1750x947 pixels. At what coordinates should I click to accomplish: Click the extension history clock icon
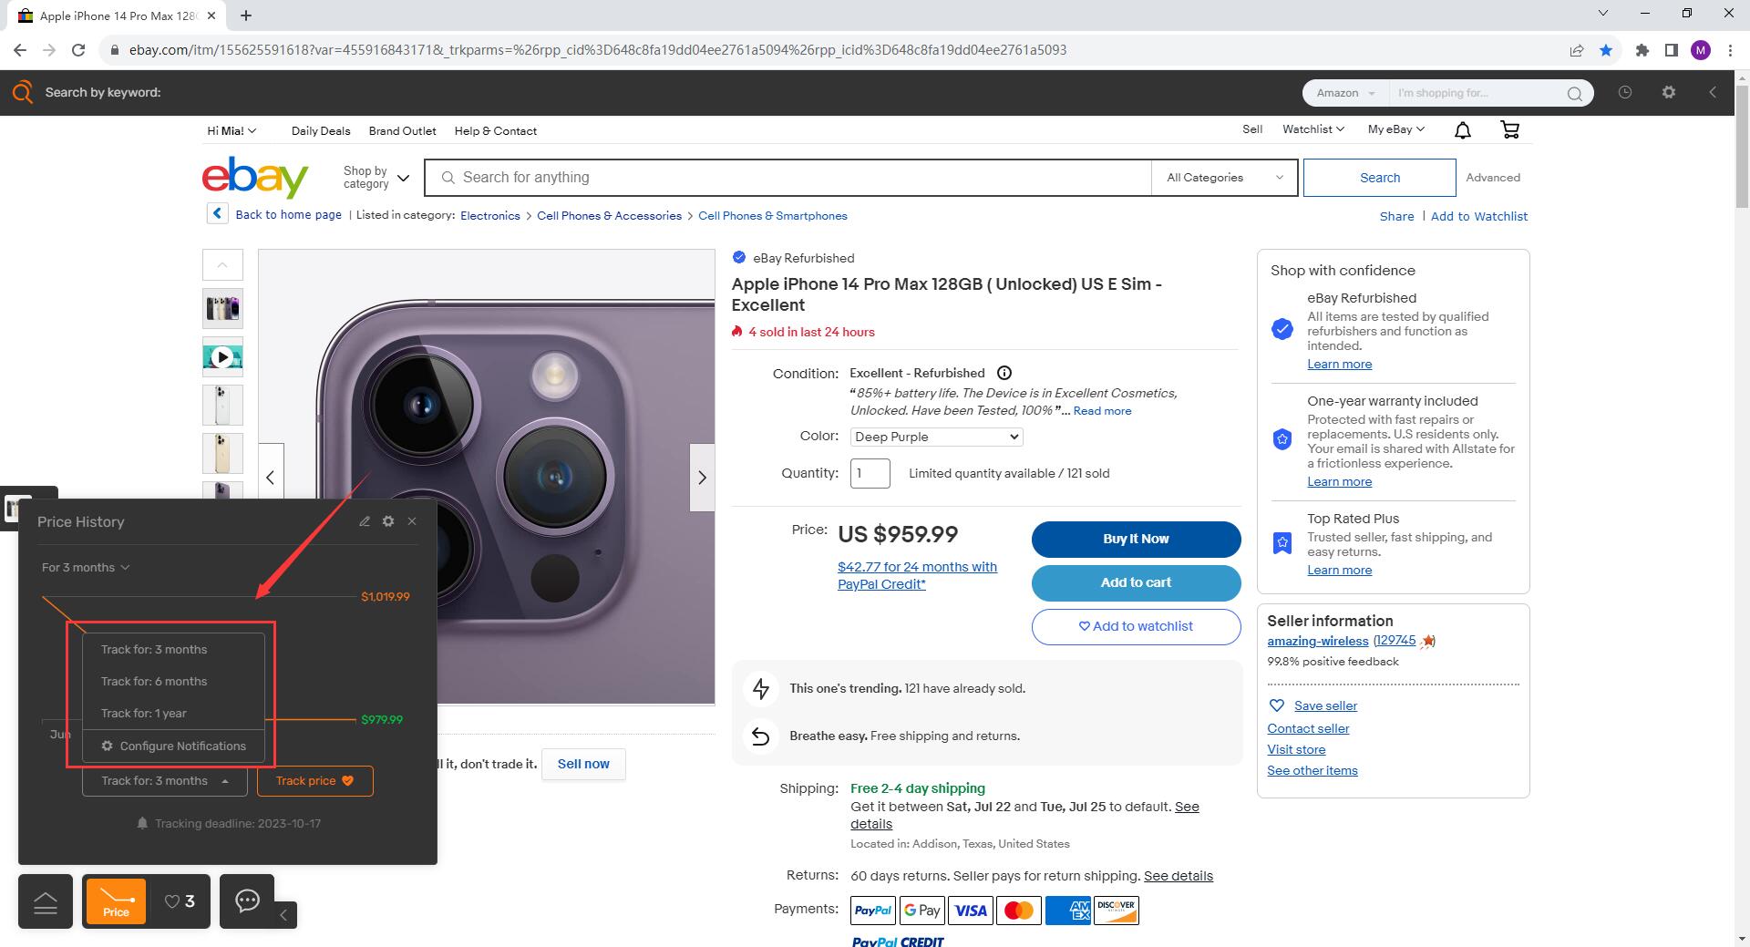[1624, 92]
